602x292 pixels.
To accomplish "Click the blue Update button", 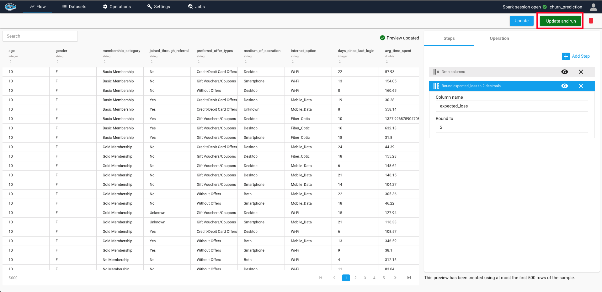I will (x=521, y=21).
